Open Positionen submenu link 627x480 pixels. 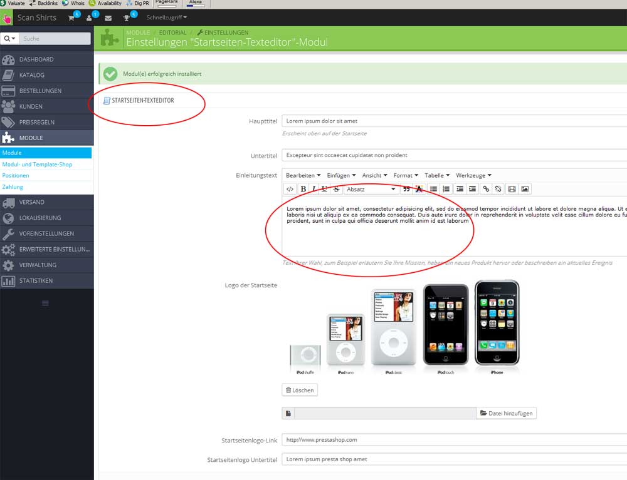pos(16,176)
